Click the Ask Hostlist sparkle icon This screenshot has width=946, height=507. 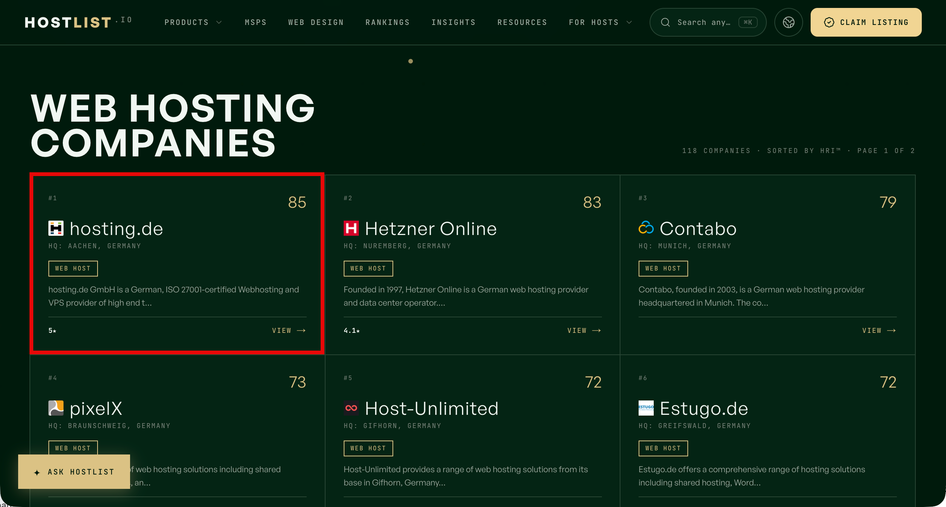37,472
